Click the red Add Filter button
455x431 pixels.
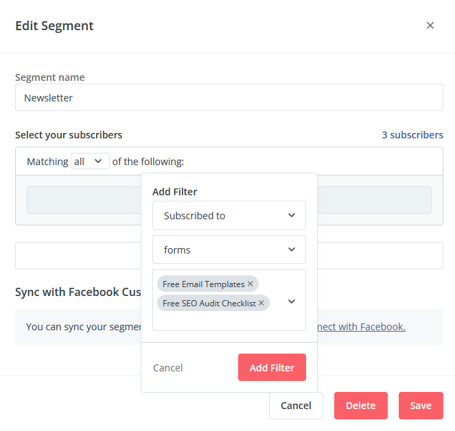pyautogui.click(x=272, y=367)
